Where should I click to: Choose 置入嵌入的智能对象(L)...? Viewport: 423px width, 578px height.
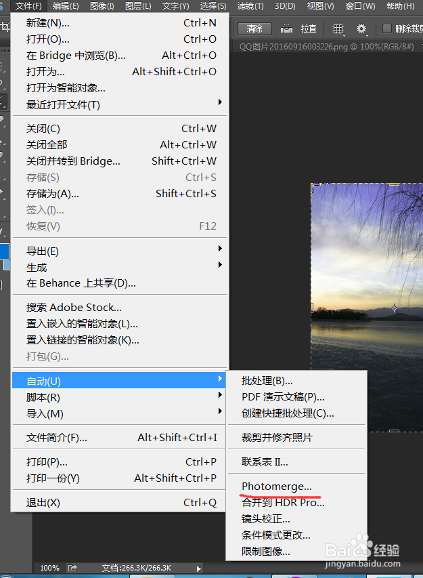[x=120, y=324]
